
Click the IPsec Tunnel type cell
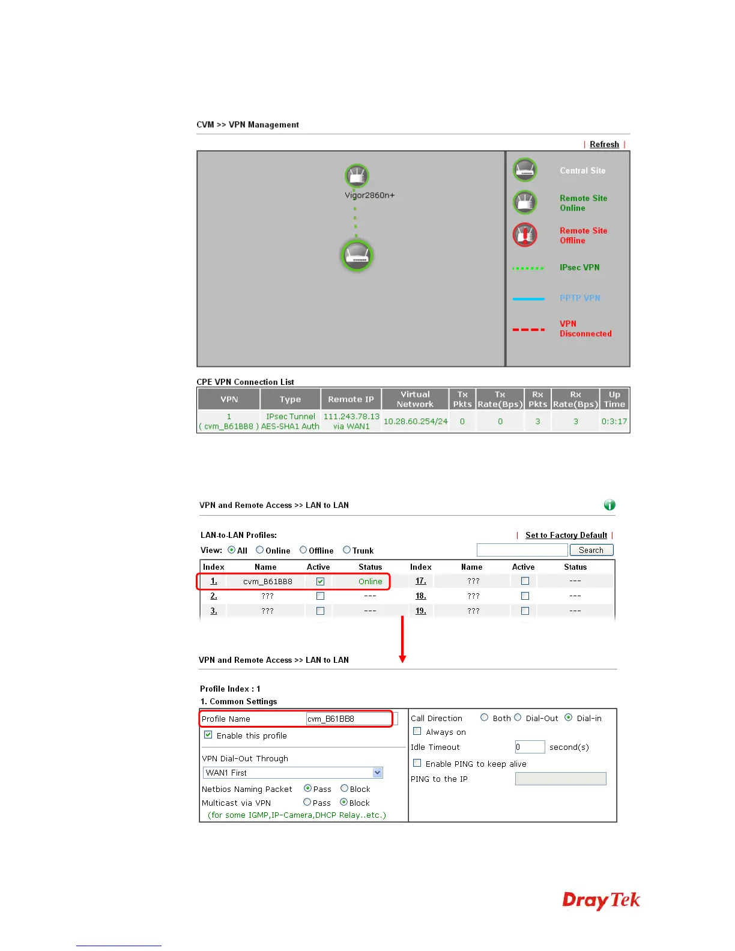[x=291, y=421]
